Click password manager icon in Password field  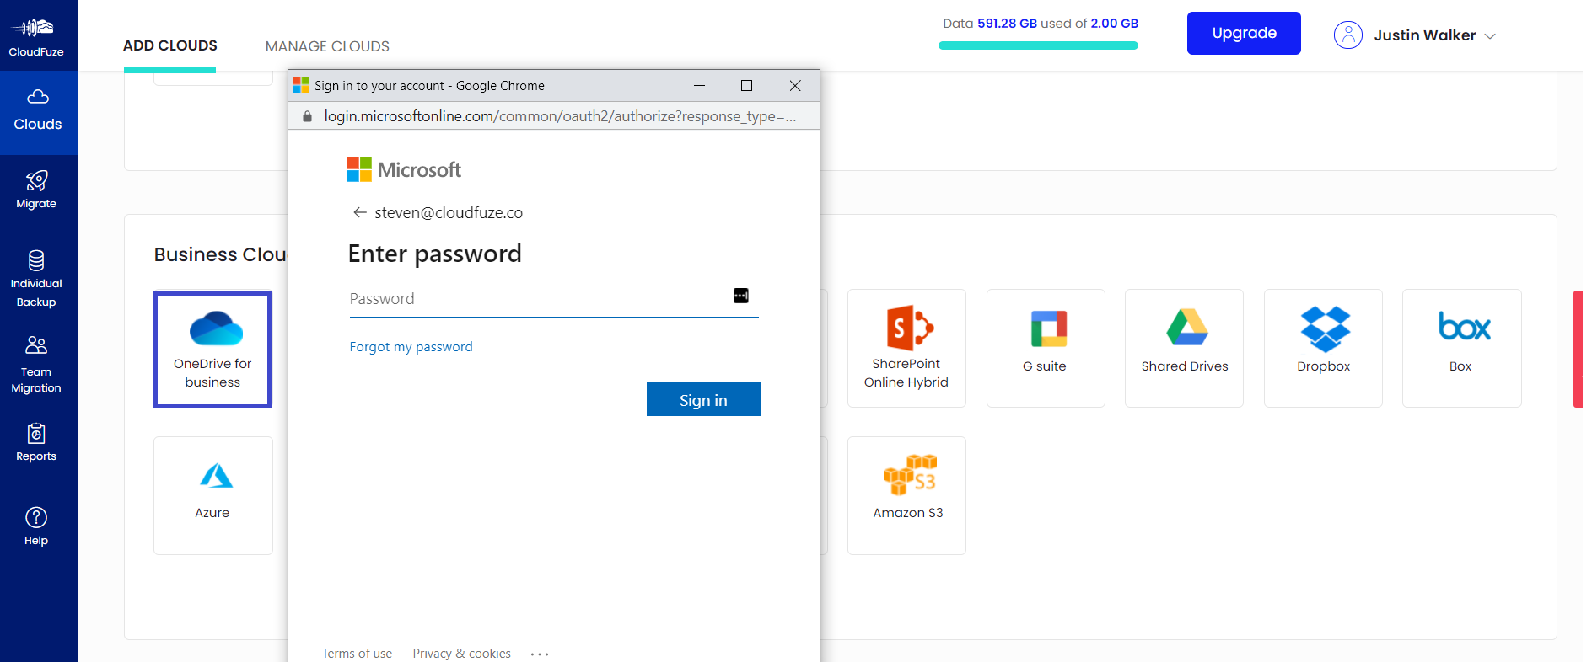tap(740, 296)
